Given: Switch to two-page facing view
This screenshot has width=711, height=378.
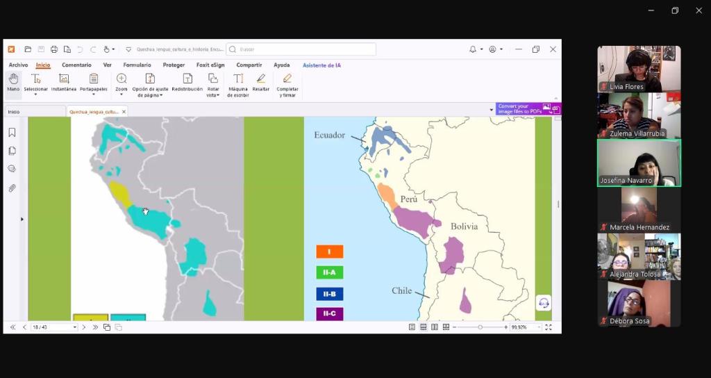Looking at the screenshot, I should click(x=435, y=327).
